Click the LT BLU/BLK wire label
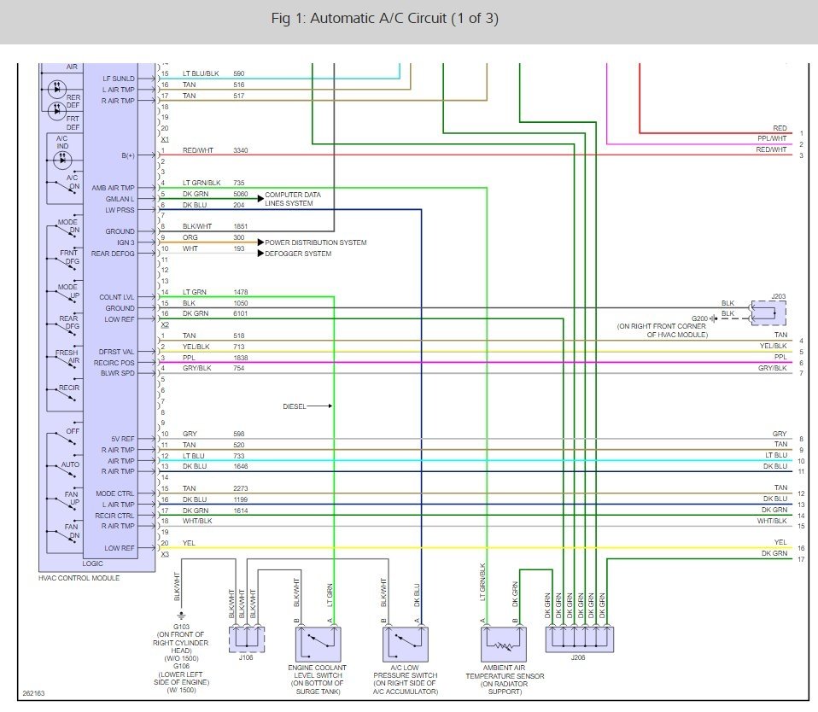818x712 pixels. (201, 73)
